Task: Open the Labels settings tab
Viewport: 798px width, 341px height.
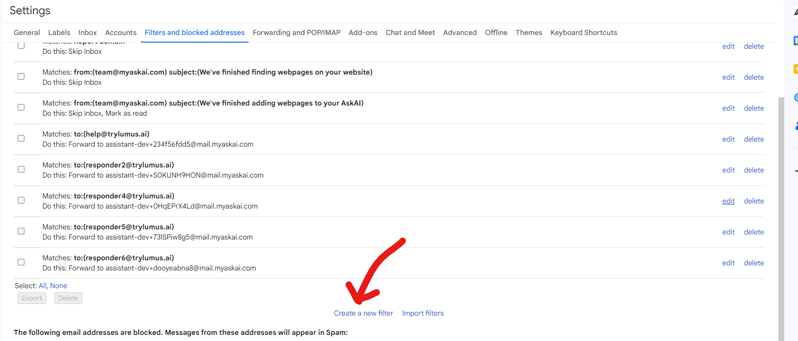Action: tap(59, 32)
